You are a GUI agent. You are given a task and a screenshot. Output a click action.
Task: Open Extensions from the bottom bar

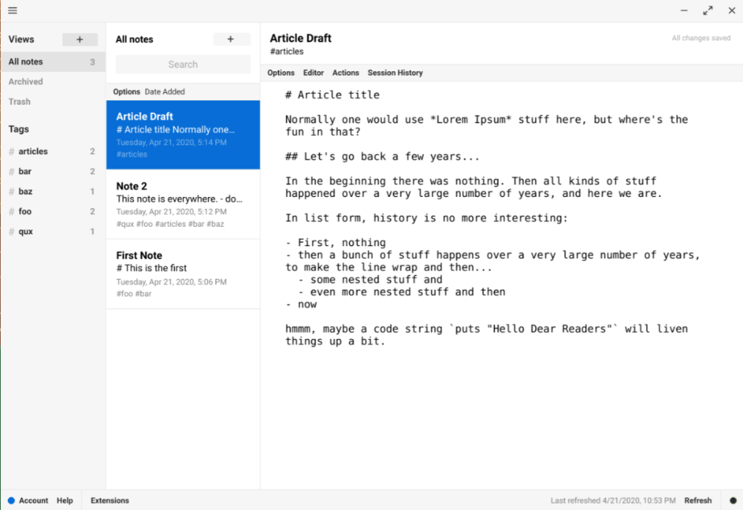pos(109,500)
